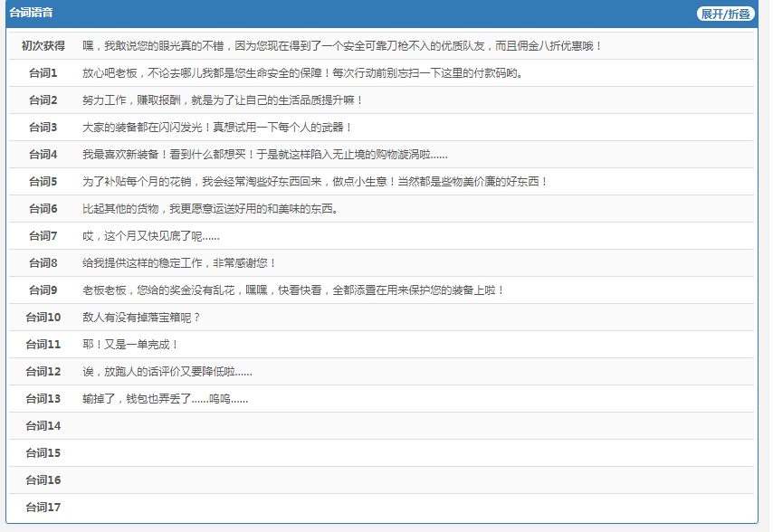
Task: Click the 初次获得 text about 优质队友
Action: [342, 46]
